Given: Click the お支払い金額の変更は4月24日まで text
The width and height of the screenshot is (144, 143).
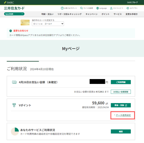Looking at the screenshot, I should (x=91, y=92).
